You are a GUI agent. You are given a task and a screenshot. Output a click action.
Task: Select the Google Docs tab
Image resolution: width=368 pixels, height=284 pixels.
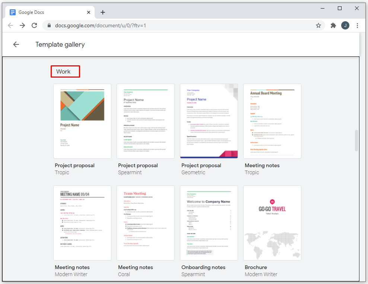point(50,12)
